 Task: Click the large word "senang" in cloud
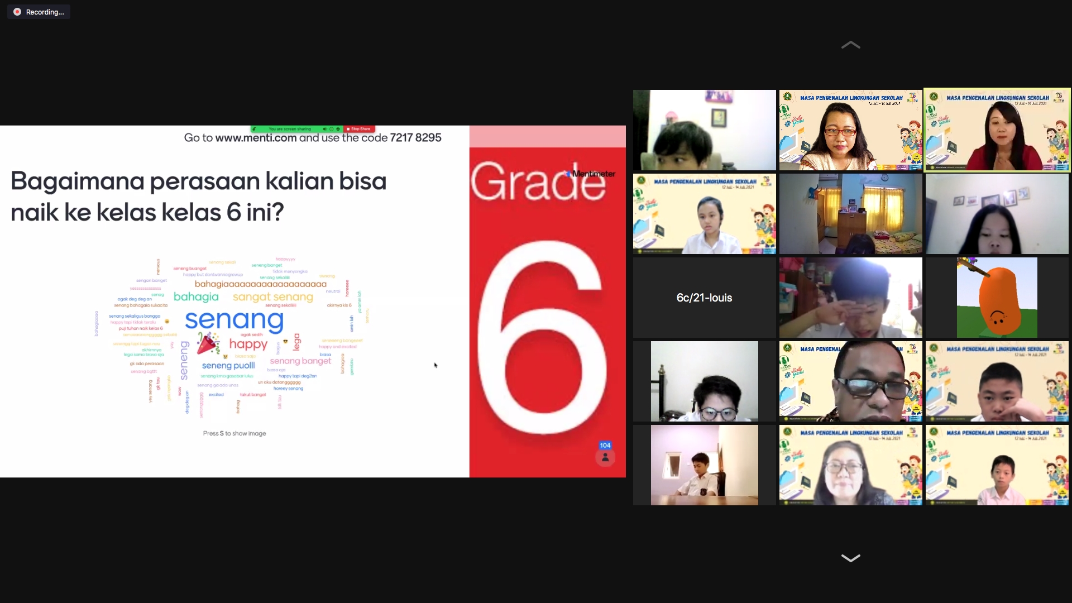coord(234,320)
